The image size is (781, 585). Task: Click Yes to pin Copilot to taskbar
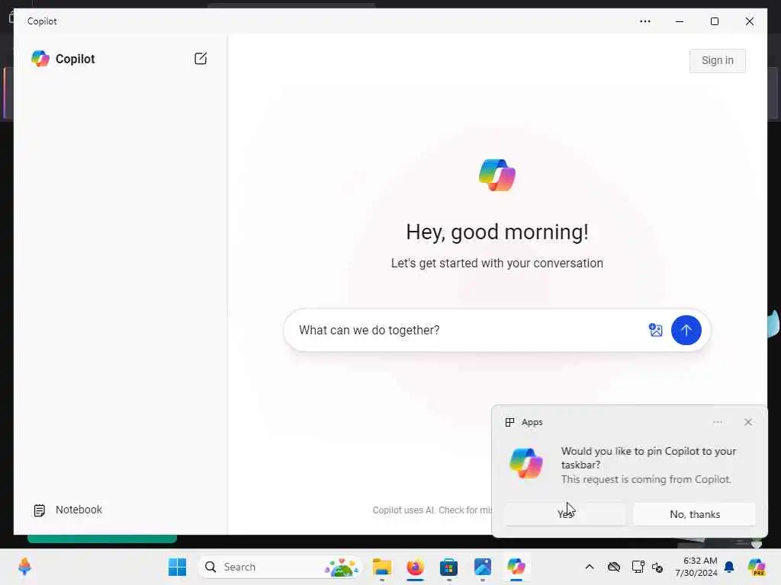coord(565,514)
